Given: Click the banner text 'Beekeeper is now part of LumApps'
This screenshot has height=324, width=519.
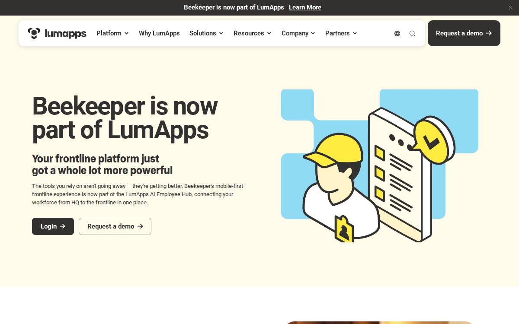Looking at the screenshot, I should tap(234, 7).
